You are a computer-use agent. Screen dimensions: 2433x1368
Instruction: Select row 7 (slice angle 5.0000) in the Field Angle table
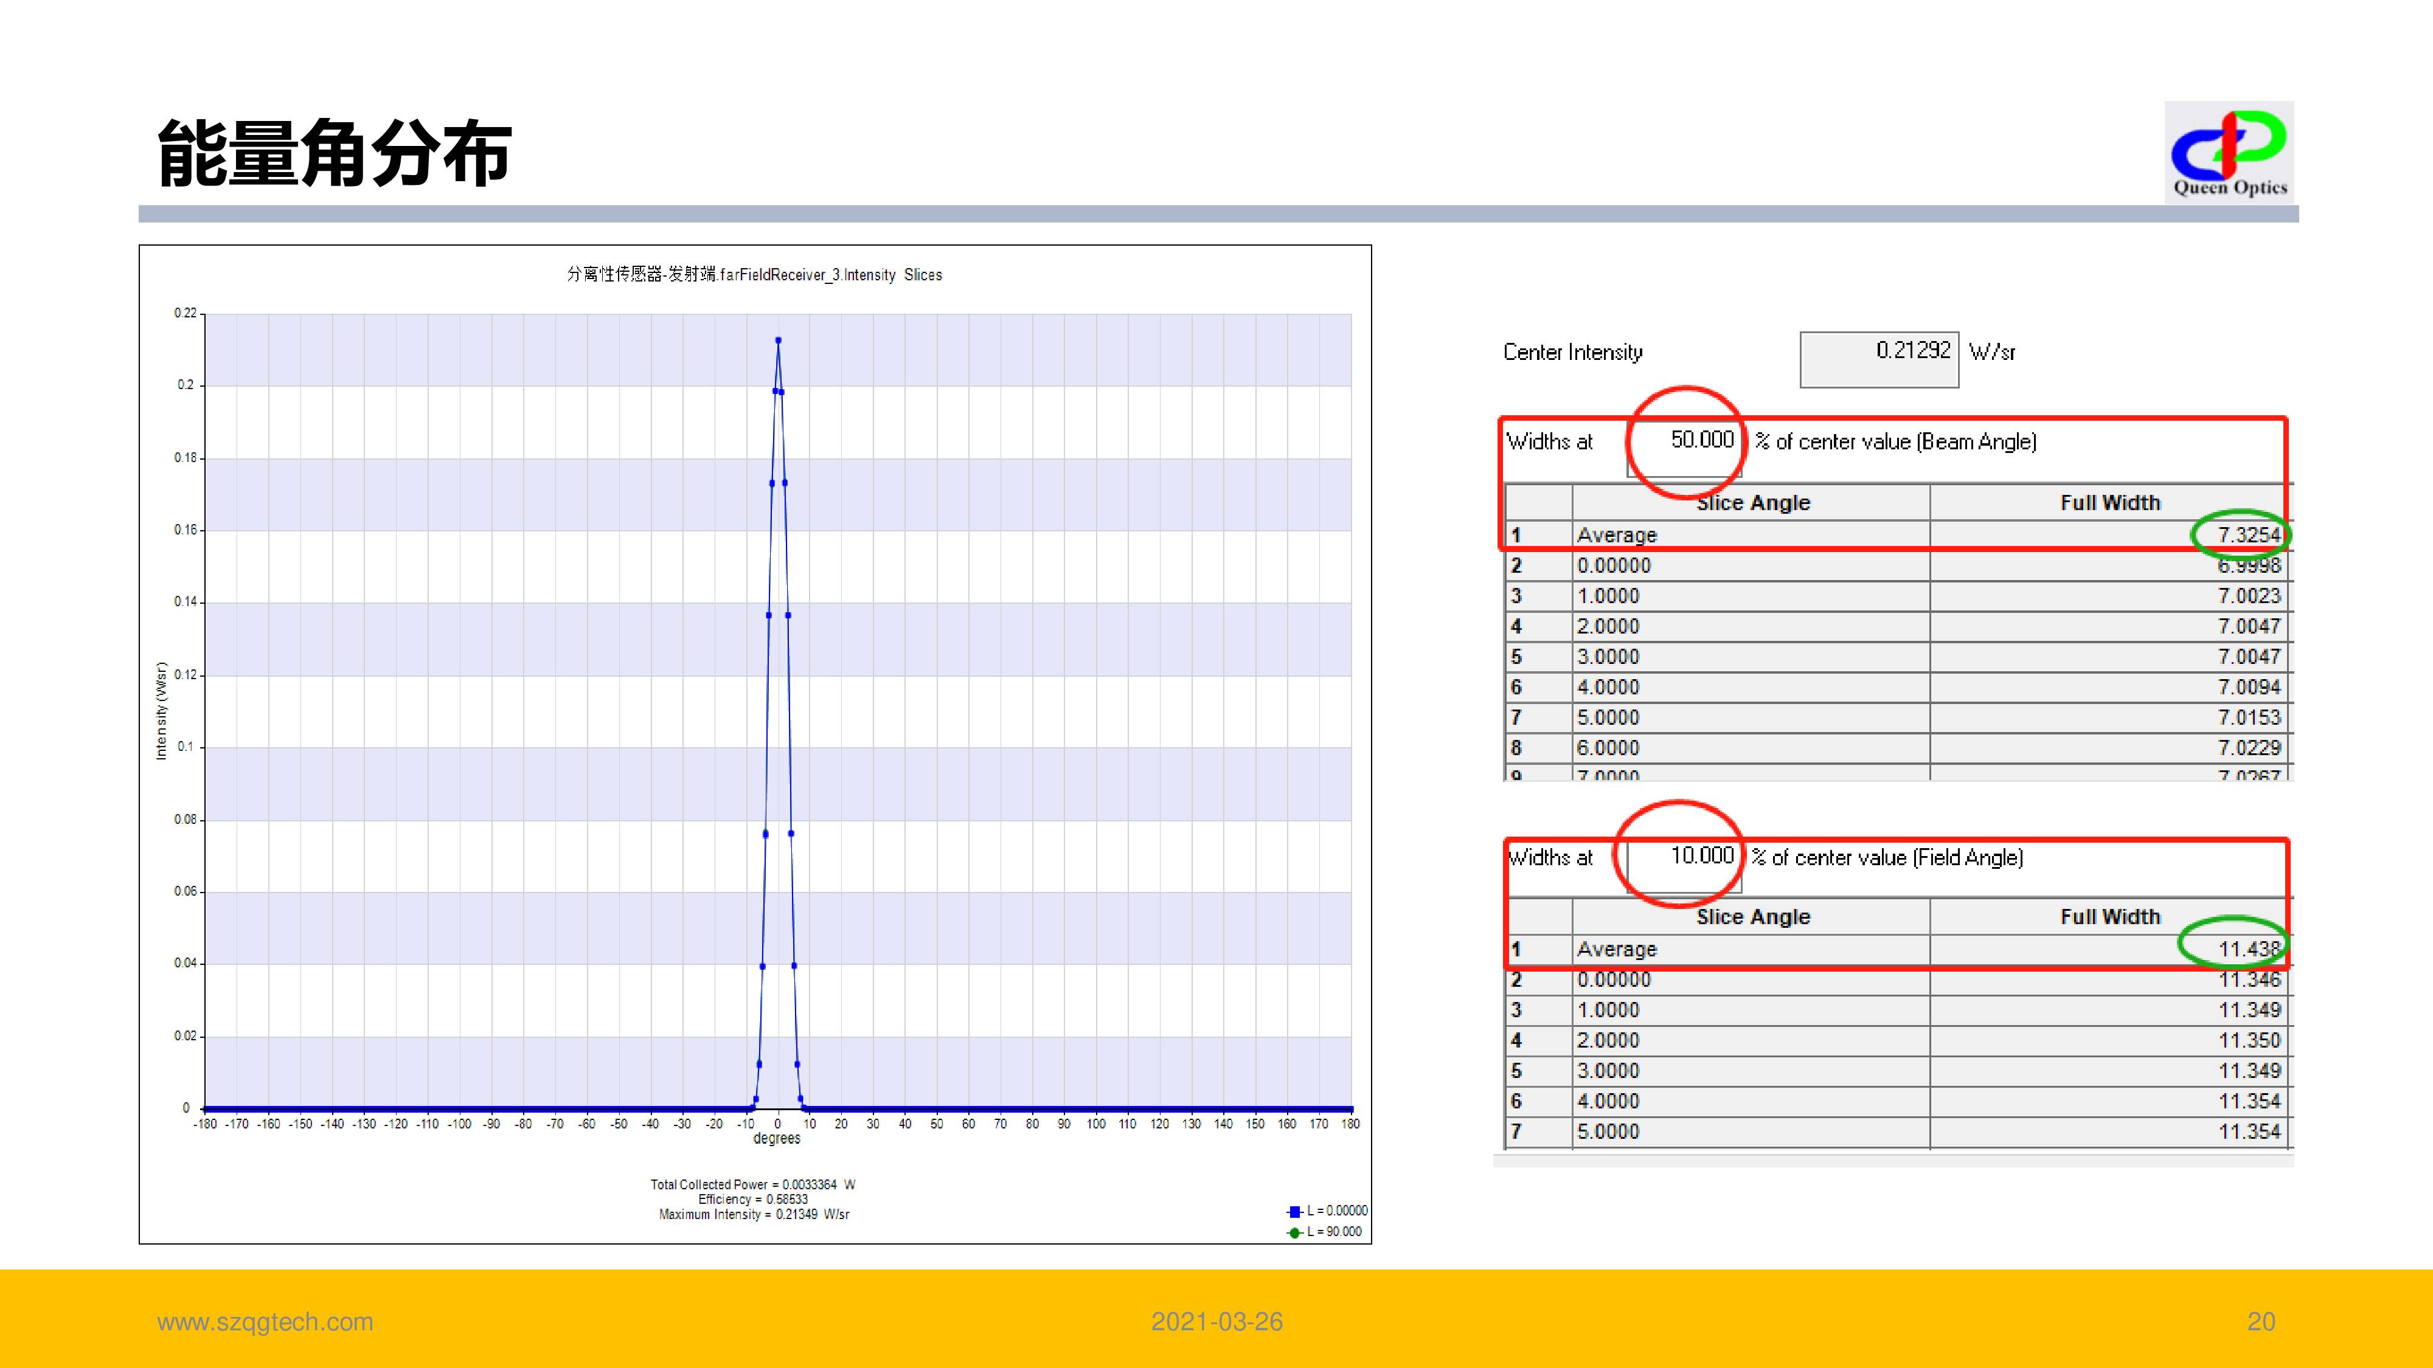pos(1608,1131)
